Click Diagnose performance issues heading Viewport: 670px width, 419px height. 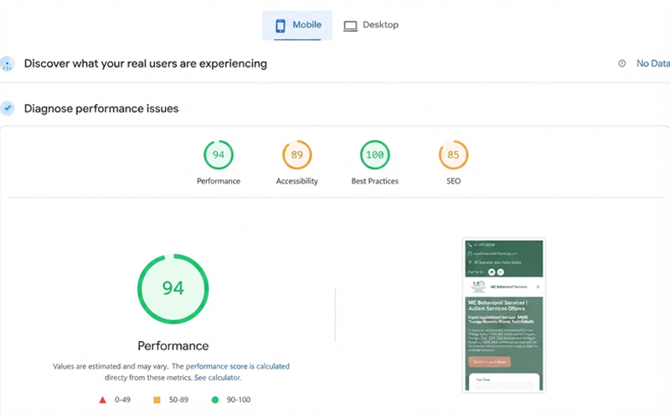coord(101,109)
